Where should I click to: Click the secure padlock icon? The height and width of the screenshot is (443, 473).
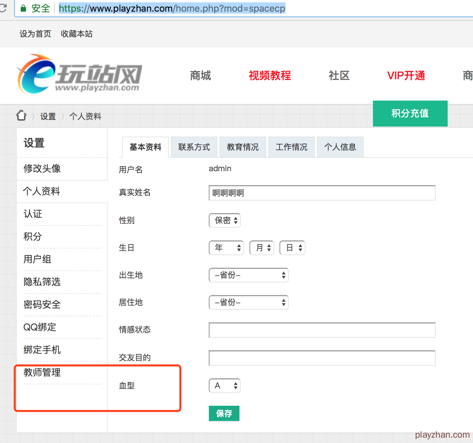coord(23,8)
